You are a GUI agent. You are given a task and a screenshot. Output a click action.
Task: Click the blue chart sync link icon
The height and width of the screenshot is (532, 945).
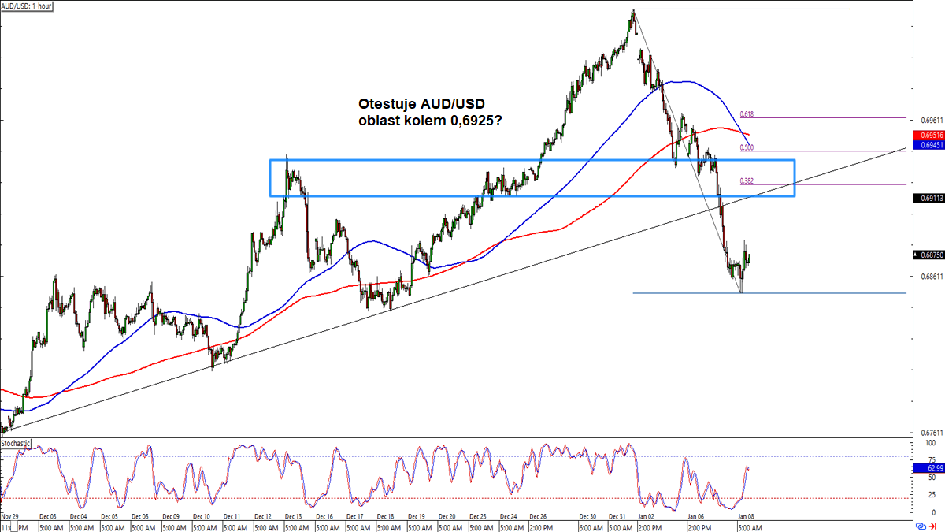pos(921,526)
